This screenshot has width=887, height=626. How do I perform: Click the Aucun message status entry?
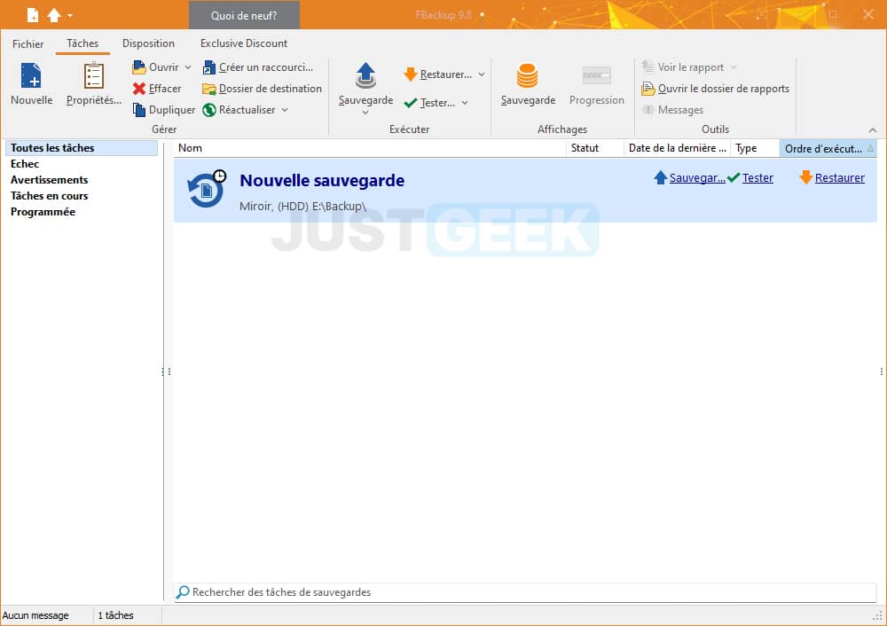click(x=35, y=615)
